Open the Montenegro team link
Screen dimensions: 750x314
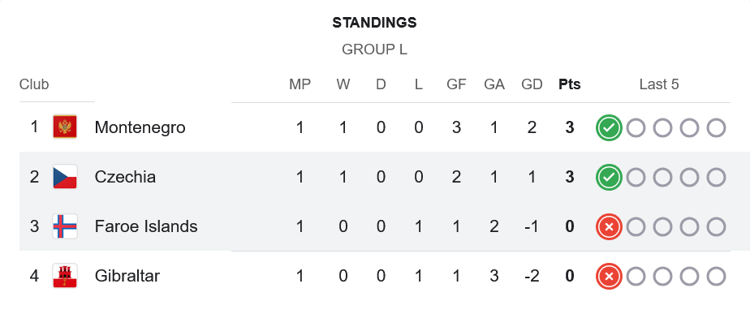(x=140, y=127)
